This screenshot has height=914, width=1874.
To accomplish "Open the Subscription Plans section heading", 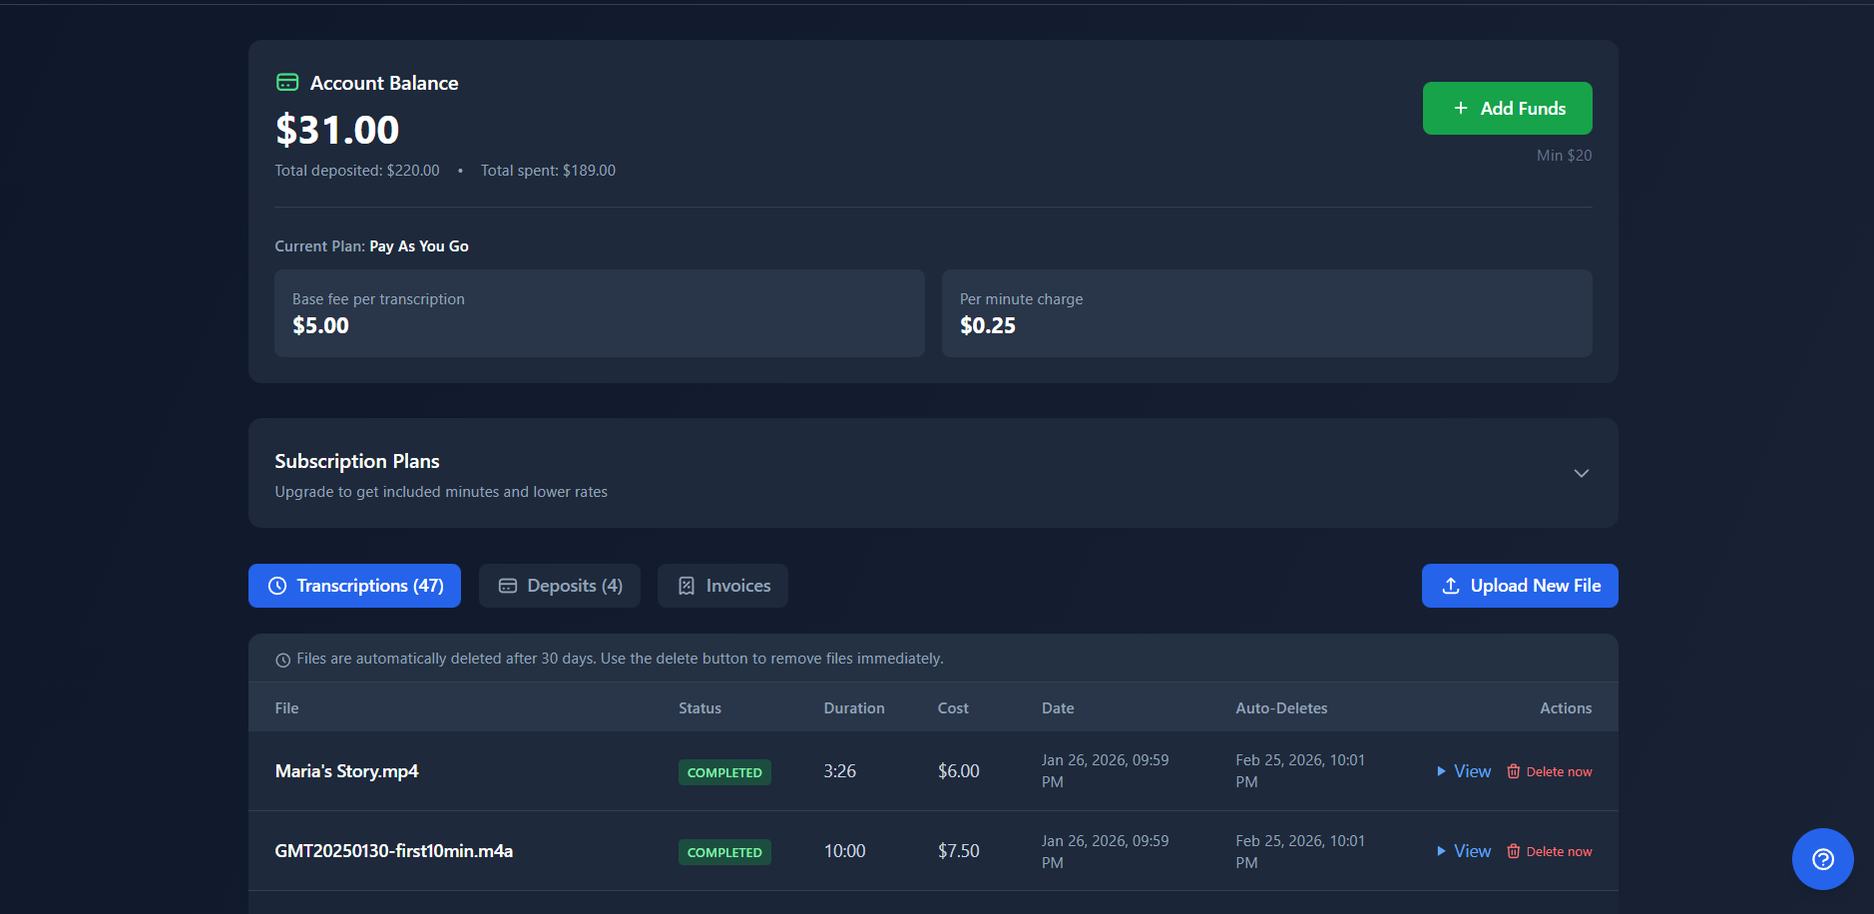I will 357,461.
